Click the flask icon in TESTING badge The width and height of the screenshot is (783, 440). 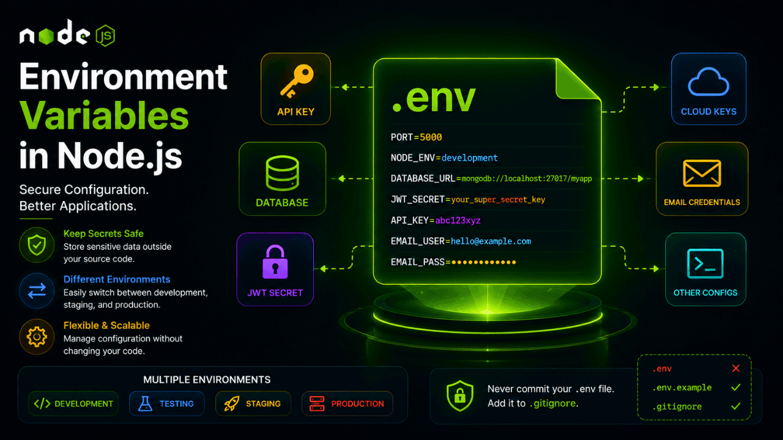pos(145,403)
